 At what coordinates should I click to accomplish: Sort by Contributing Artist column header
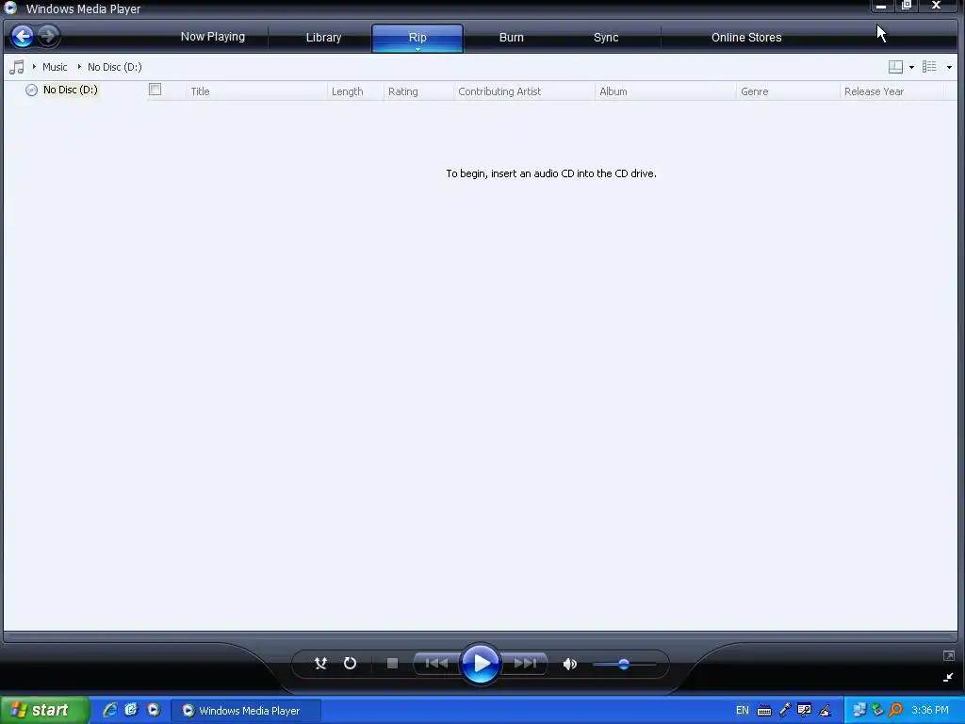click(x=524, y=91)
